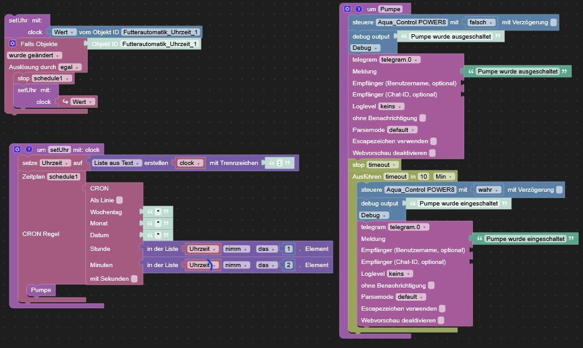The image size is (583, 348).
Task: Open the wurde geändert dropdown
Action: click(35, 55)
